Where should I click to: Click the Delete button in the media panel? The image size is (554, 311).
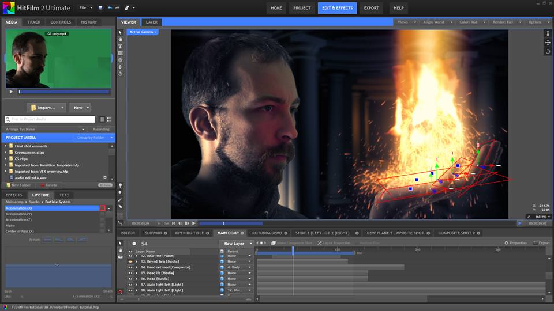click(48, 185)
